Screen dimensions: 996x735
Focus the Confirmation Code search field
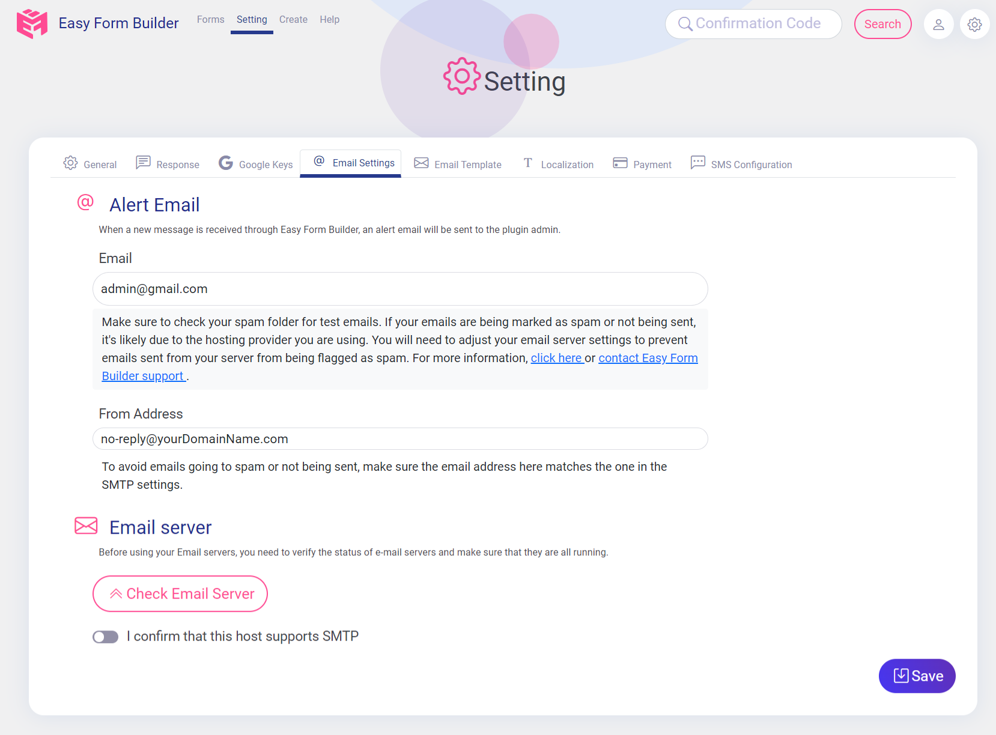(x=758, y=24)
